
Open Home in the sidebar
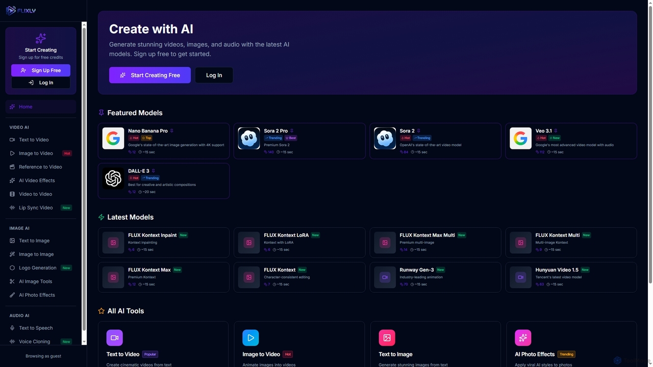tap(41, 107)
